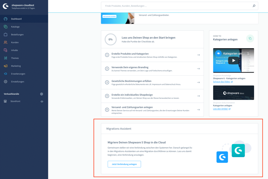Click Erstelle ein individuelles Shopdesign title
The width and height of the screenshot is (268, 179).
[132, 95]
